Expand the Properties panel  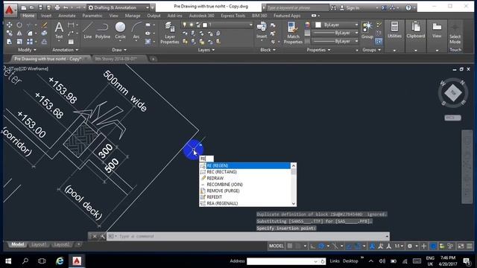[318, 50]
